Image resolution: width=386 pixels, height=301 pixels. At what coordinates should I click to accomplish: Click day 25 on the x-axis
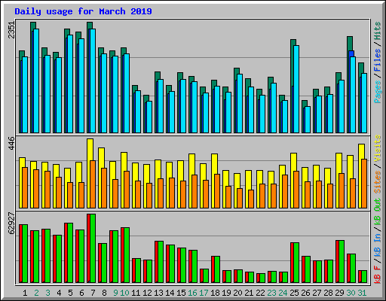point(294,293)
